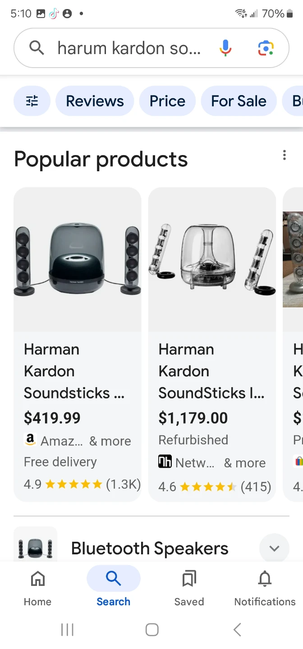Tap the Android recent apps button
The width and height of the screenshot is (303, 649).
click(x=67, y=630)
